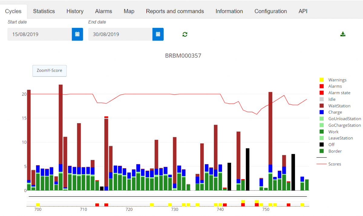Open Reports and commands tab

point(175,11)
